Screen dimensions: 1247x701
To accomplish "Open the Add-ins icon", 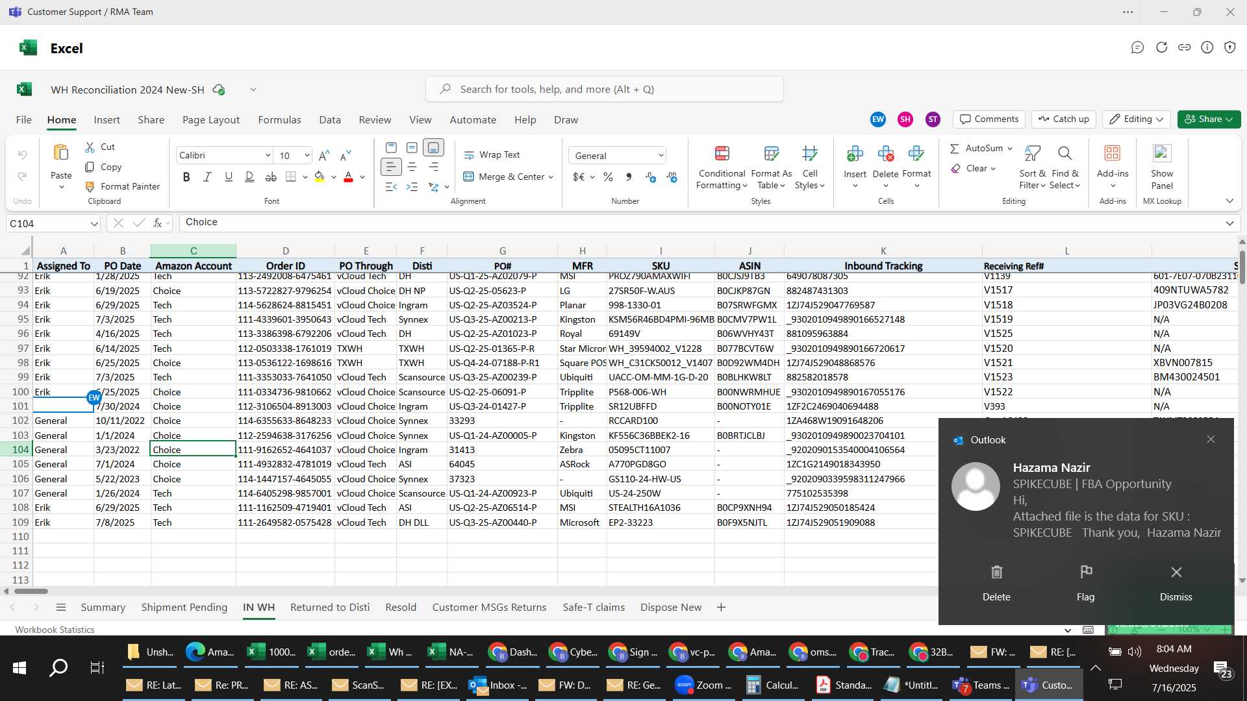I will pos(1113,153).
